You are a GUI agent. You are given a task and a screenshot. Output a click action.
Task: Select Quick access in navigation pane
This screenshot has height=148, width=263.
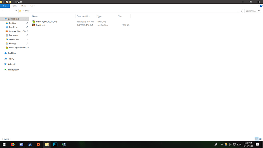(13, 19)
